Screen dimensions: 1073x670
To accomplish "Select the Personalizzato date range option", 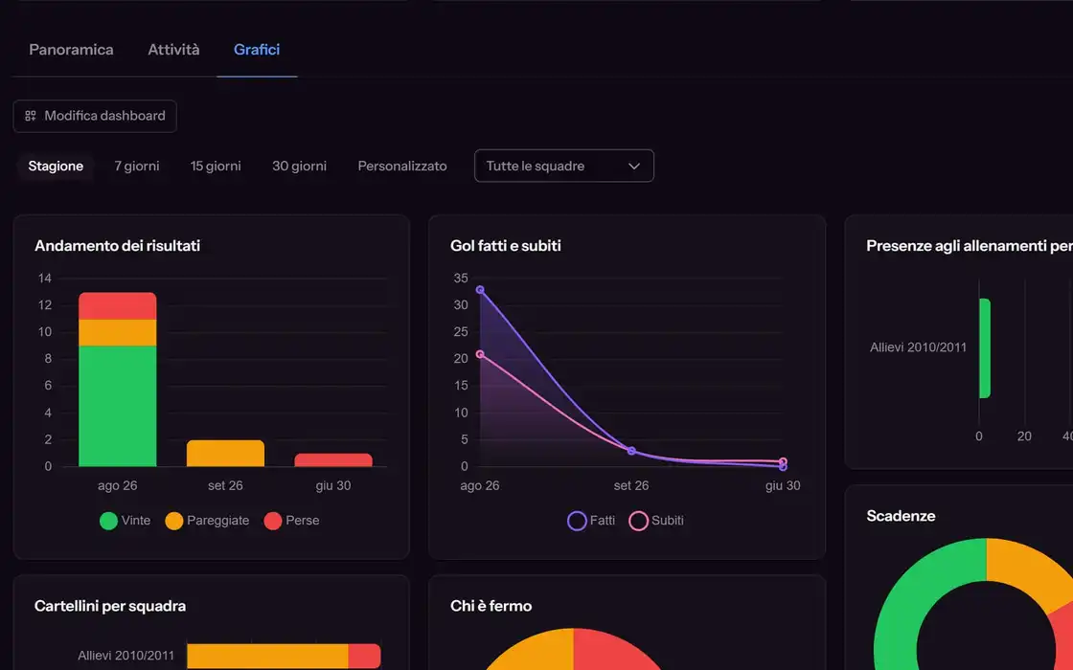I will click(402, 167).
